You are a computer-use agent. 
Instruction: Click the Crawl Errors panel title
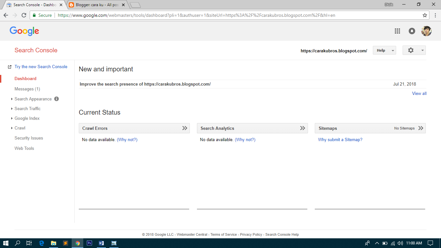95,129
